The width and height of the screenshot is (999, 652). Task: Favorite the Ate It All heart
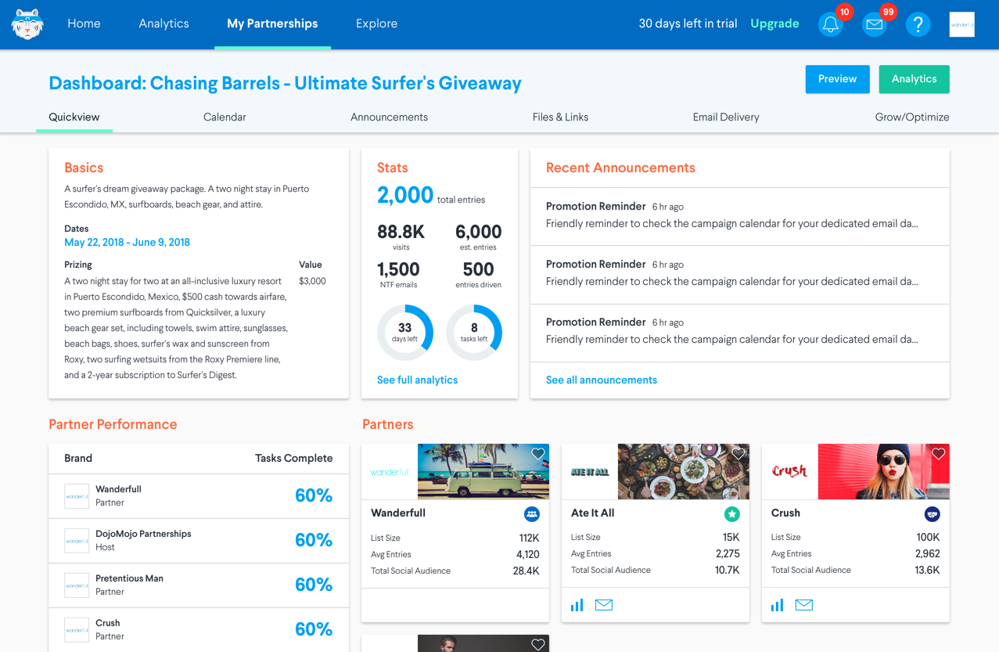738,454
